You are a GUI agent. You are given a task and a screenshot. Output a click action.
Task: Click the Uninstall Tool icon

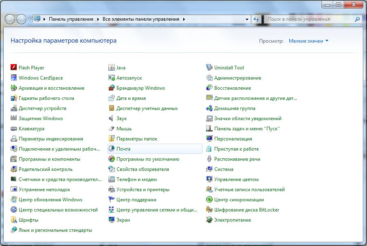(x=209, y=68)
